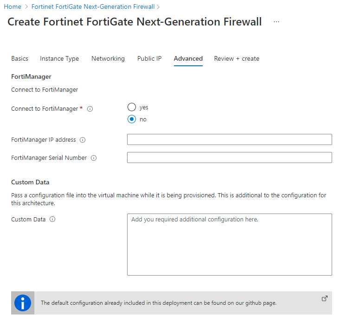This screenshot has width=340, height=321.
Task: Select the Advanced tab
Action: [x=188, y=59]
